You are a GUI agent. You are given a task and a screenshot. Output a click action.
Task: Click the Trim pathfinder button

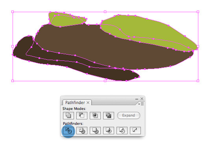82,130
